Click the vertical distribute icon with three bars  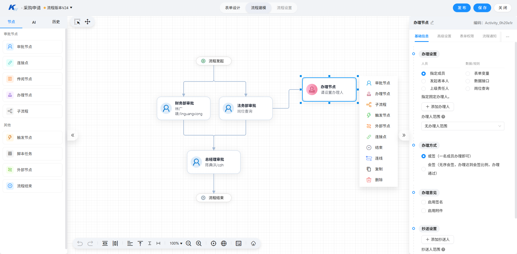[115, 244]
